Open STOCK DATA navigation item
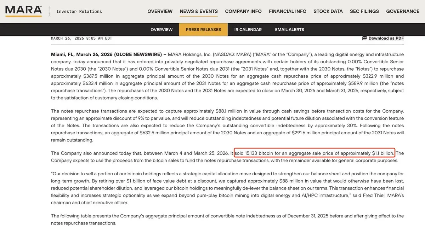This screenshot has width=425, height=228. pos(328,11)
